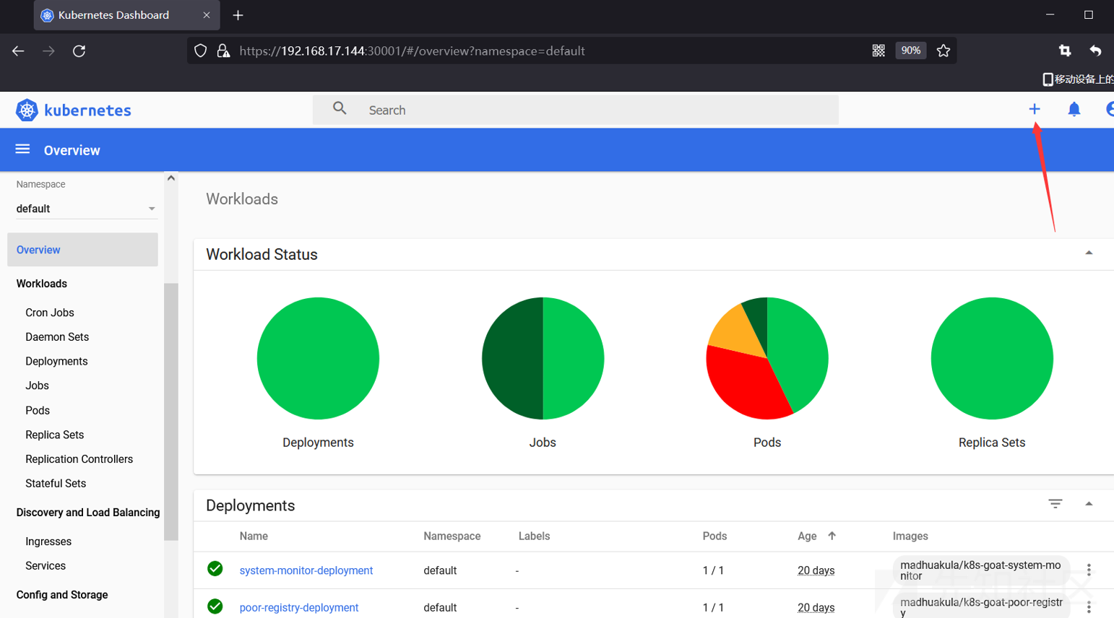Collapse the Deployments card
The height and width of the screenshot is (618, 1114).
coord(1089,504)
